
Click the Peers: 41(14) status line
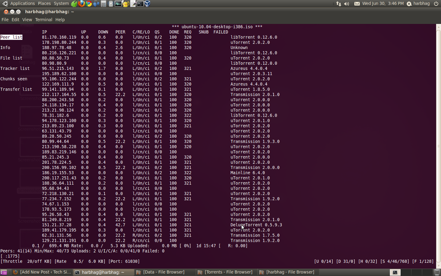coord(82,251)
